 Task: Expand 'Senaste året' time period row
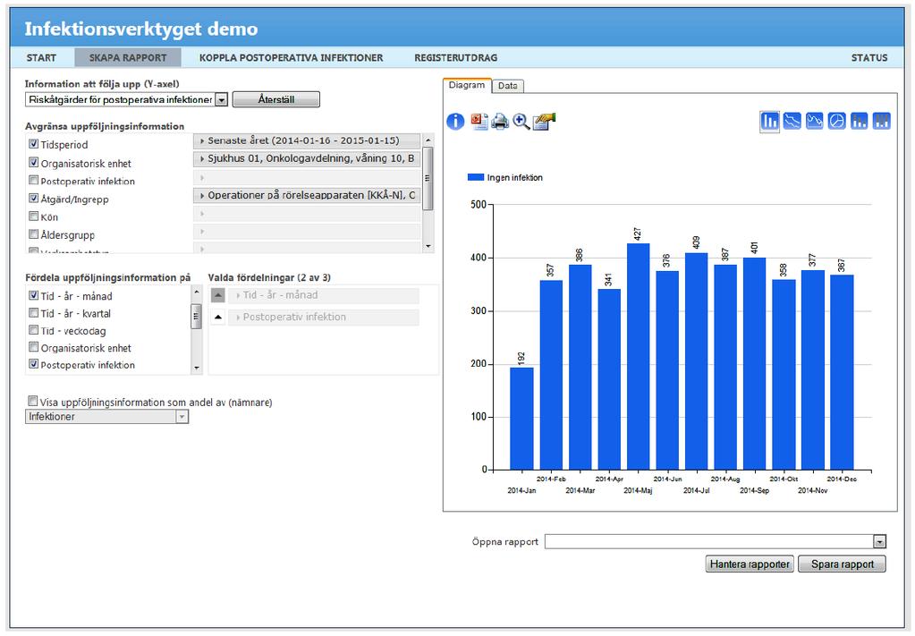pos(307,140)
